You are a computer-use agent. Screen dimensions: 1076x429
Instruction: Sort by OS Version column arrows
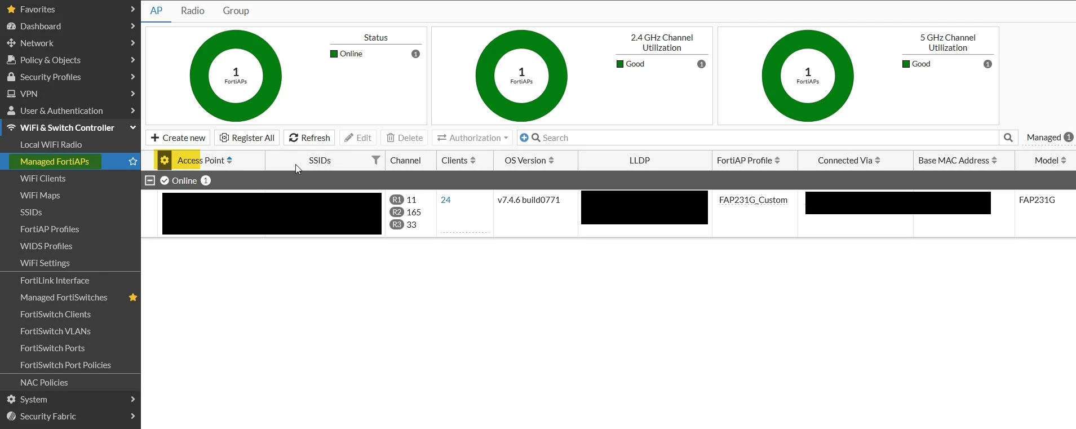(551, 160)
